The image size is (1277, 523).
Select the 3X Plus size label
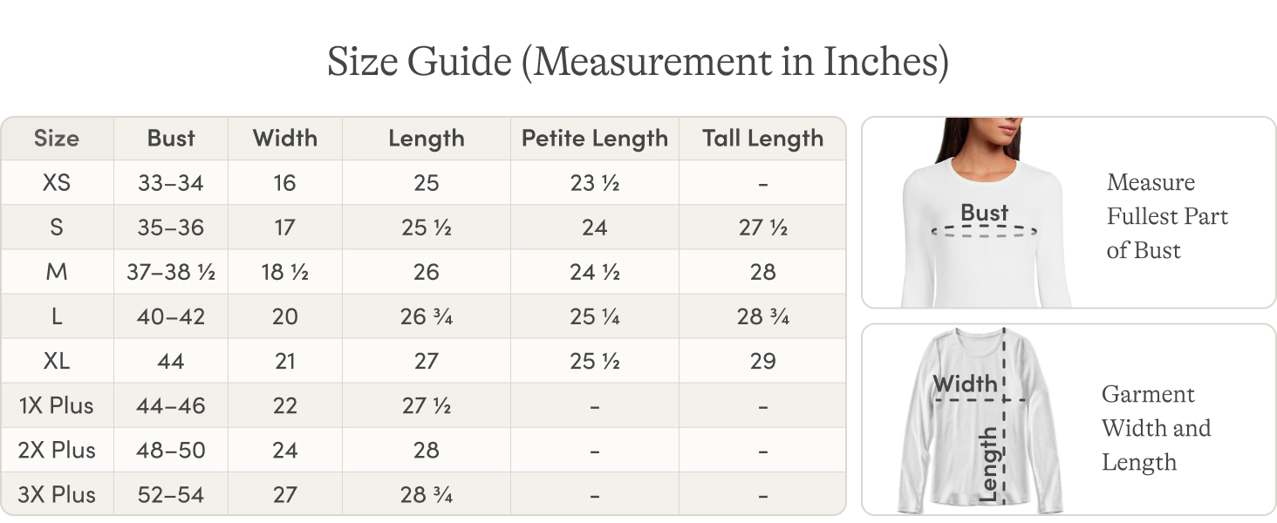[57, 495]
